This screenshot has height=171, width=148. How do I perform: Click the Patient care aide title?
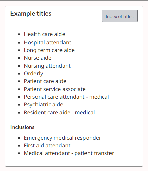[45, 81]
